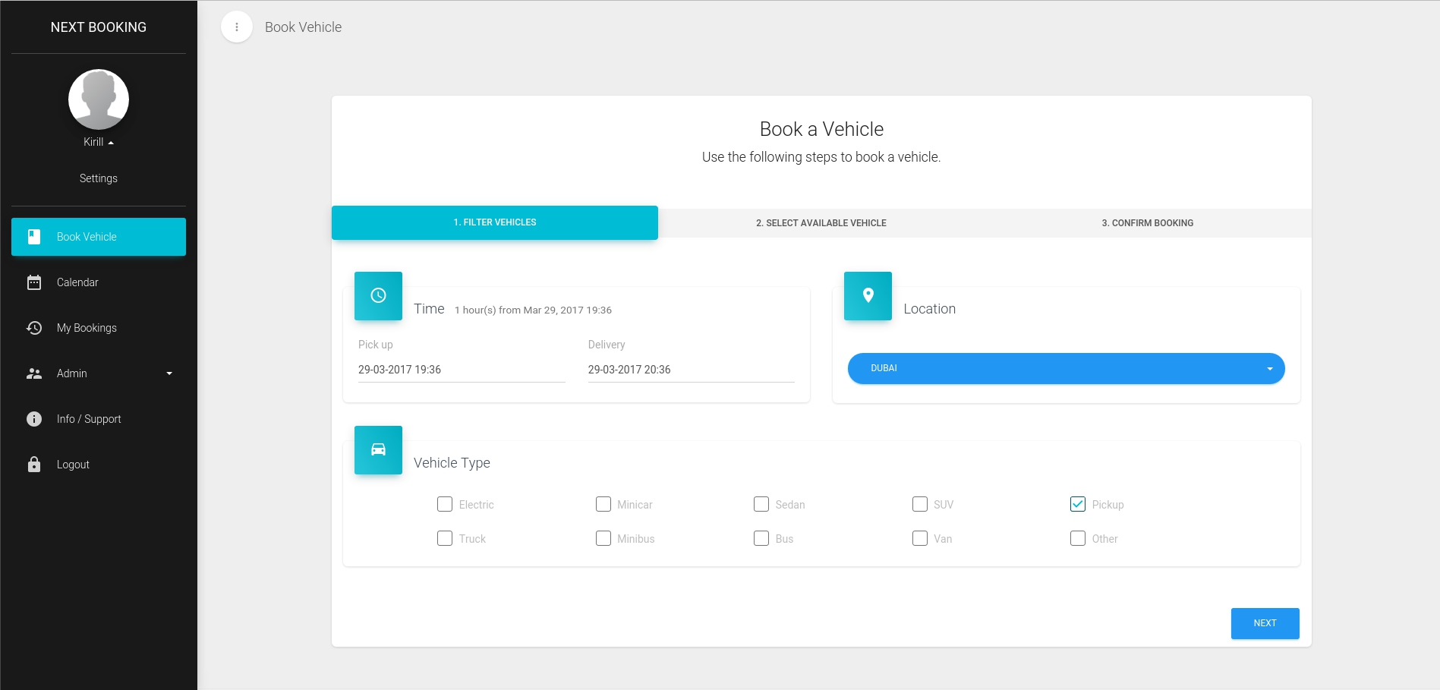
Task: Go to the Confirm Booking step tab
Action: click(x=1147, y=223)
